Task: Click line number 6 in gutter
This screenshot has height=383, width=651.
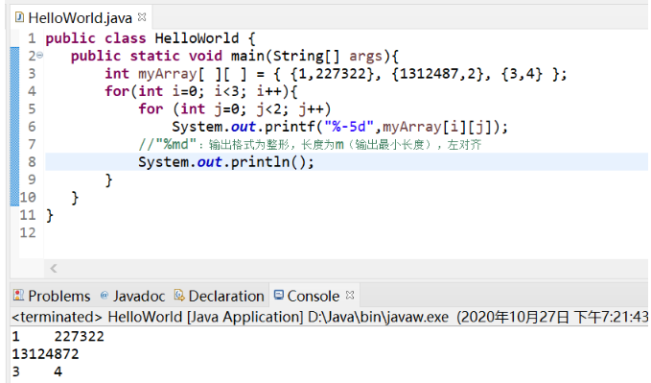Action: (32, 127)
